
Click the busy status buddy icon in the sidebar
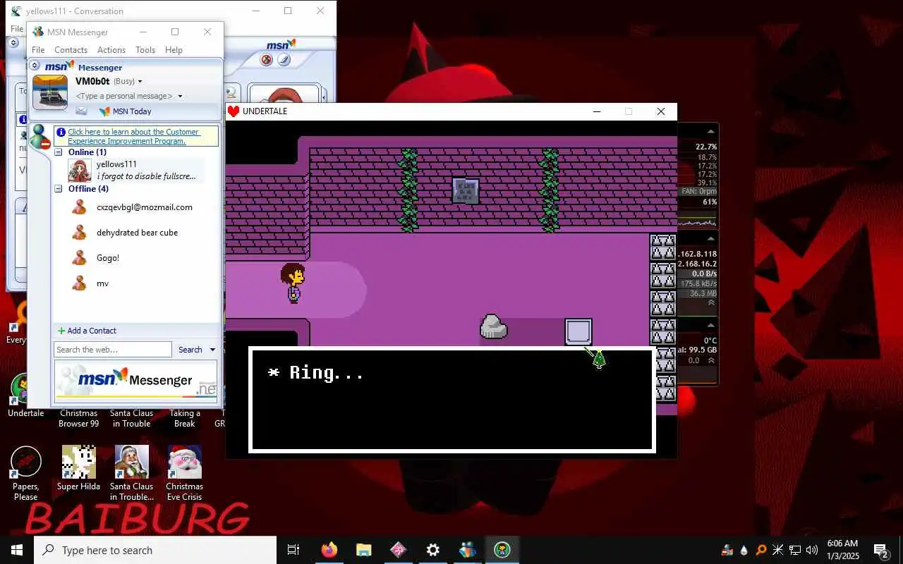click(40, 137)
